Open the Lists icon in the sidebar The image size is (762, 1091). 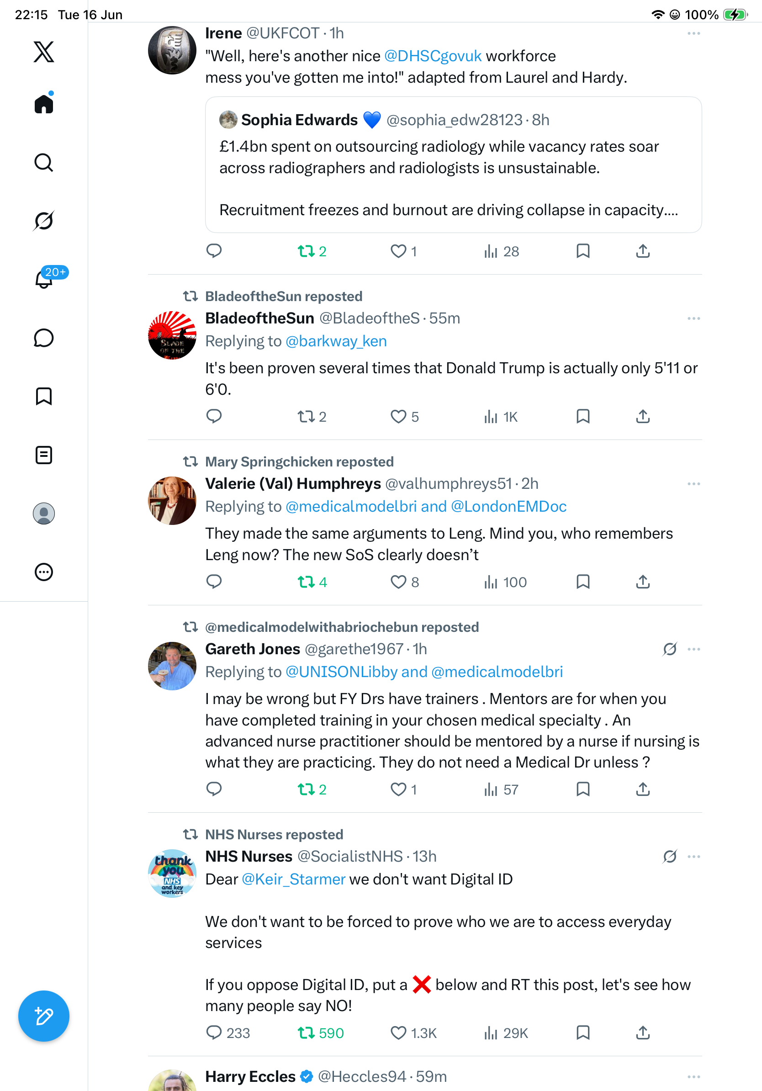[44, 455]
